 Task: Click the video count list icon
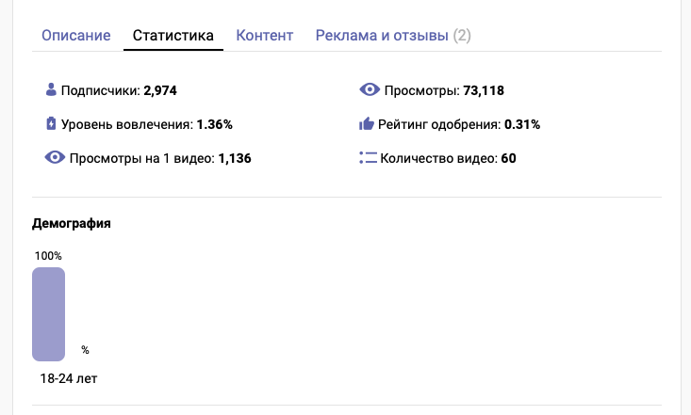[369, 157]
